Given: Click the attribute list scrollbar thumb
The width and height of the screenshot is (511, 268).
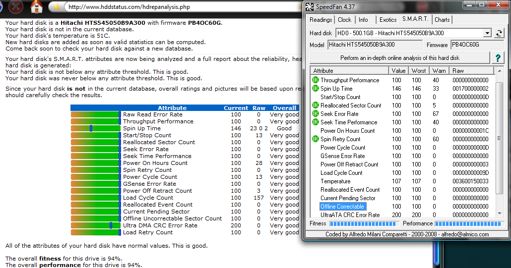Looking at the screenshot, I should point(499,138).
